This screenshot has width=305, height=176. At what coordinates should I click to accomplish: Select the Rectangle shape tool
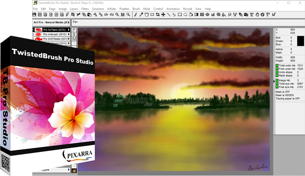point(180,15)
